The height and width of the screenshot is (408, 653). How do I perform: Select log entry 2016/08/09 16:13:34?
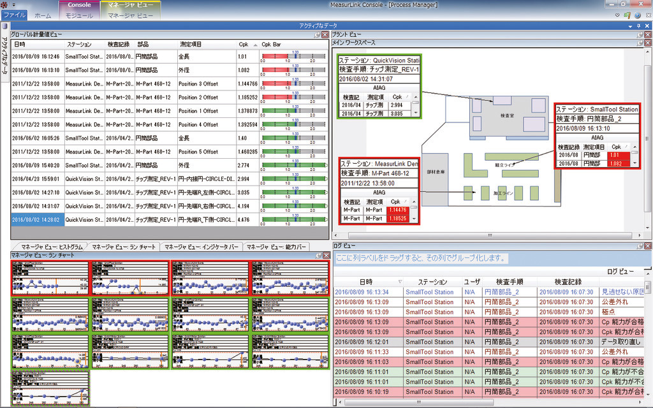pyautogui.click(x=489, y=292)
